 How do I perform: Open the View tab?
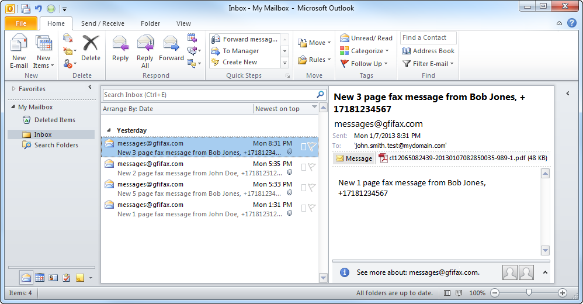[x=183, y=23]
